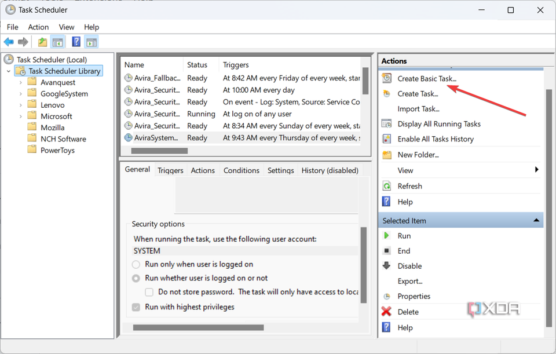Open the Action menu
The width and height of the screenshot is (556, 354).
tap(38, 27)
